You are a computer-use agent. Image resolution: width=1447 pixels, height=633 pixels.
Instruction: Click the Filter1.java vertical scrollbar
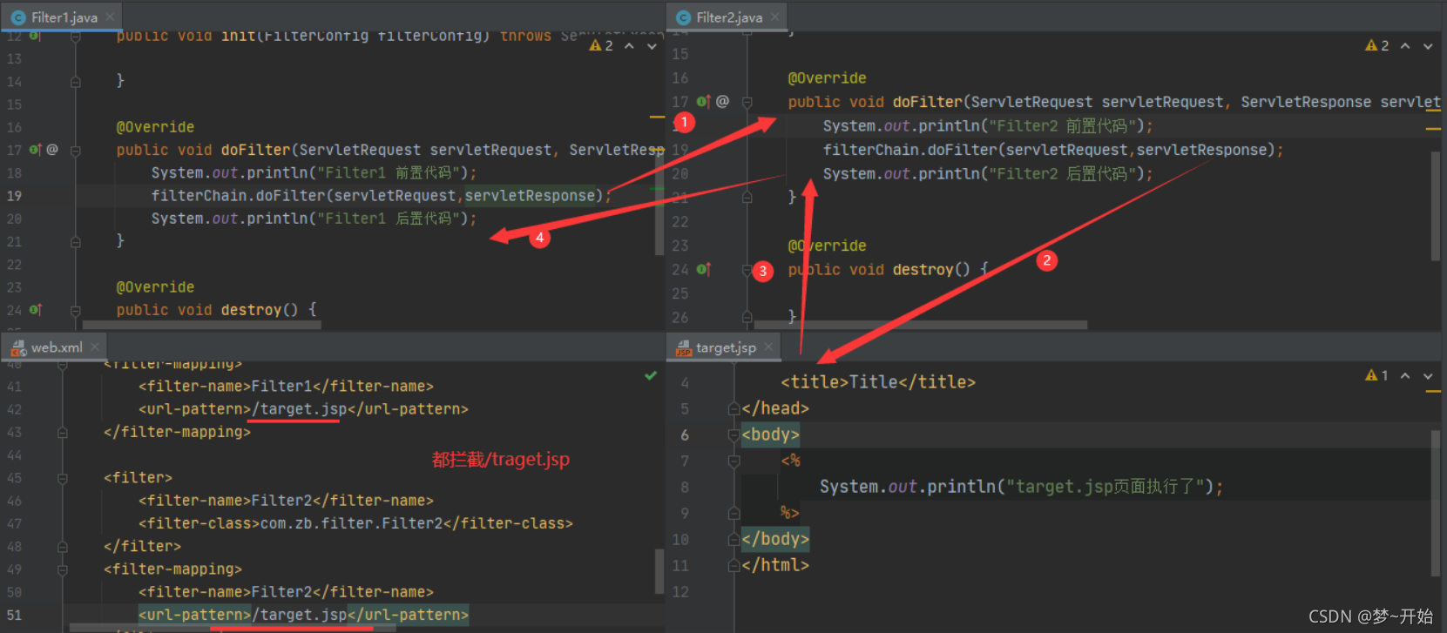[659, 205]
